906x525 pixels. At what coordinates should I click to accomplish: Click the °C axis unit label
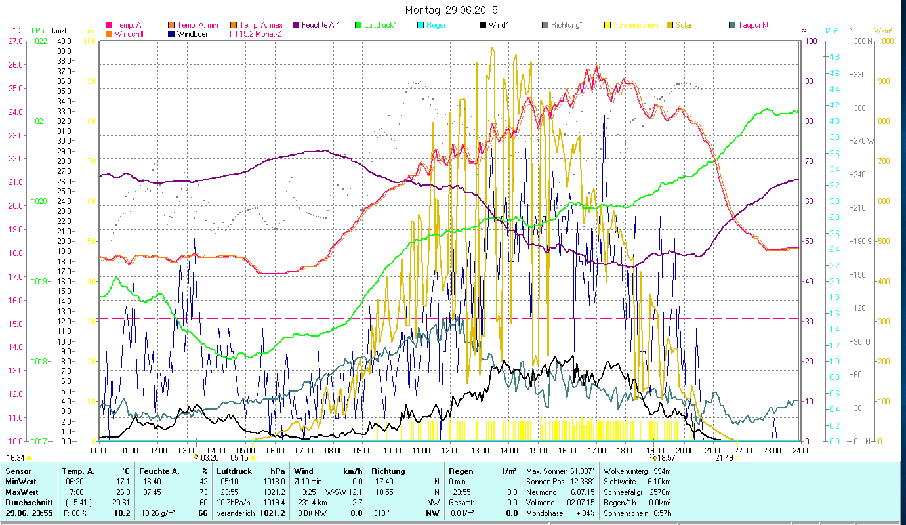[x=16, y=31]
